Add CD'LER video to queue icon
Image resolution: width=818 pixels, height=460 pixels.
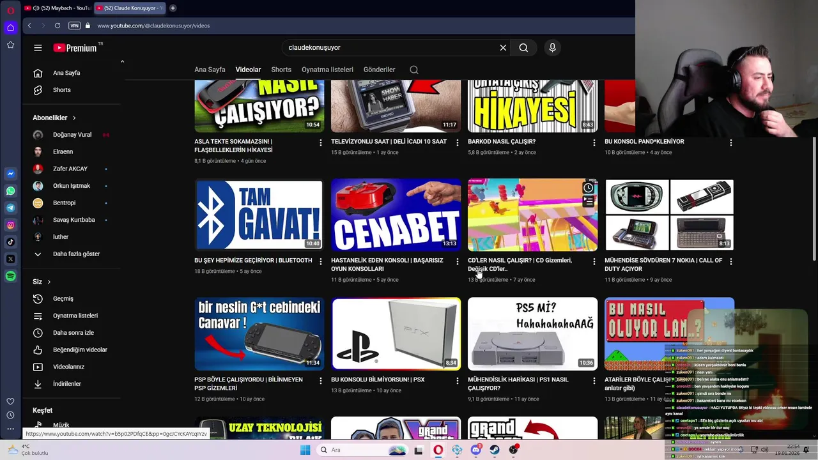(588, 202)
